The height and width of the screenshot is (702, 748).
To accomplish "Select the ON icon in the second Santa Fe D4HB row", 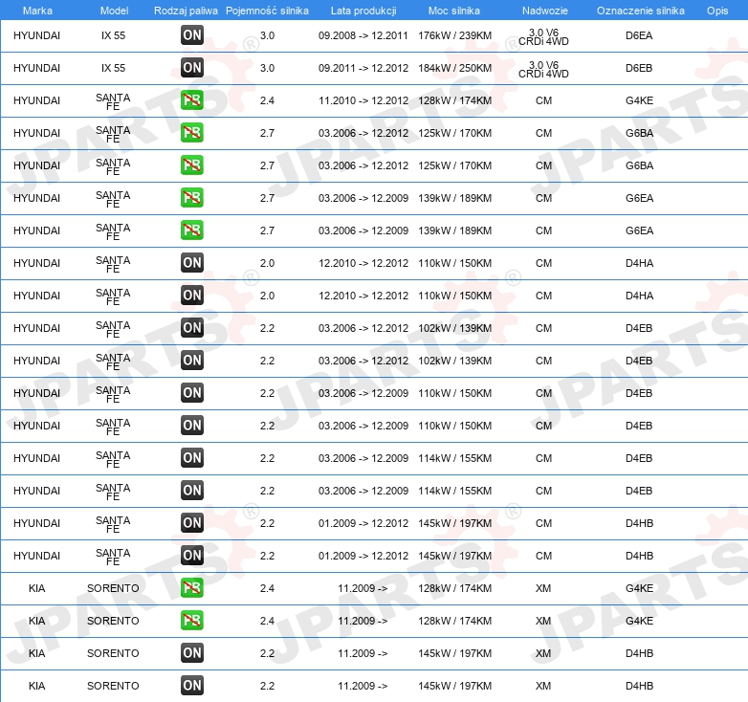I will 192,555.
